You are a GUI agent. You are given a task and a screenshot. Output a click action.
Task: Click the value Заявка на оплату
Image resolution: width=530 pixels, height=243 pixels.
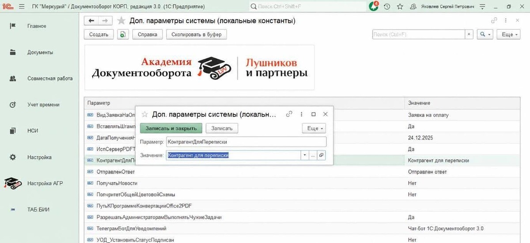point(428,115)
